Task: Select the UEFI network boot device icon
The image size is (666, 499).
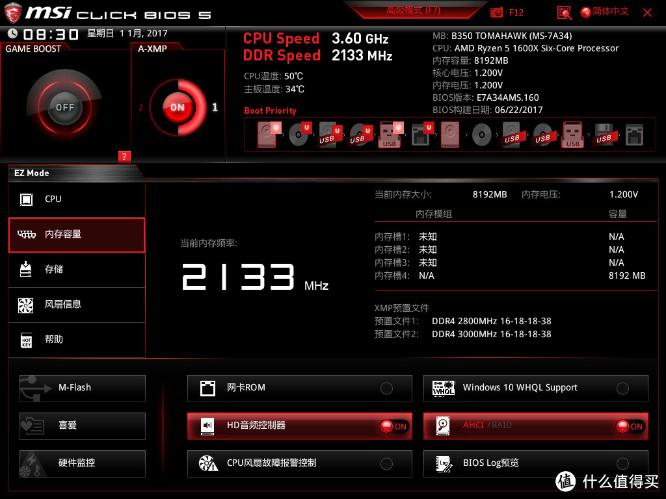Action: (422, 134)
